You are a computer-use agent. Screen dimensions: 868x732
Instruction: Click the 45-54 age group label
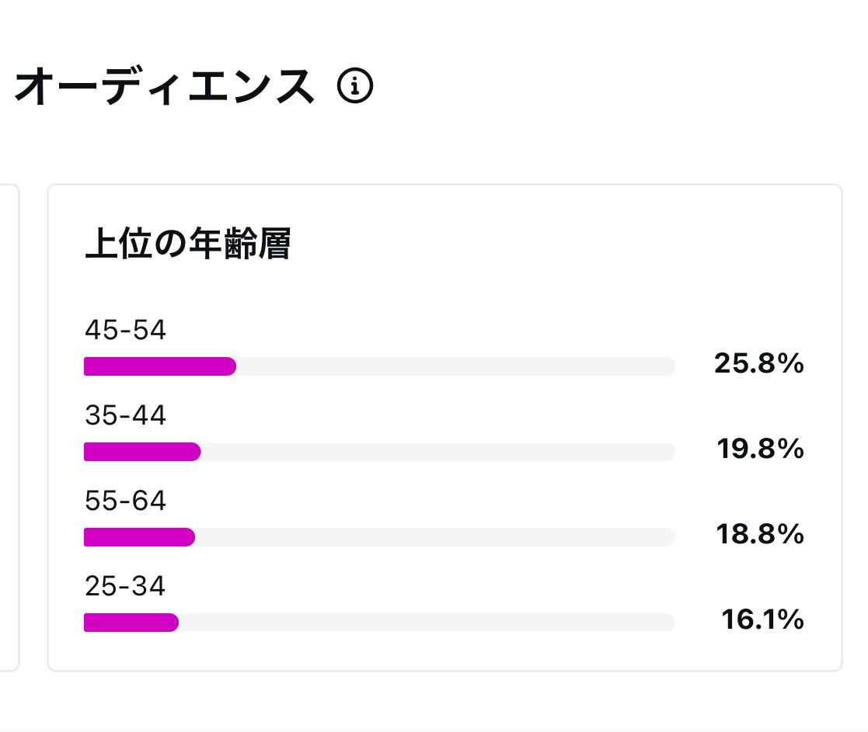pyautogui.click(x=125, y=331)
